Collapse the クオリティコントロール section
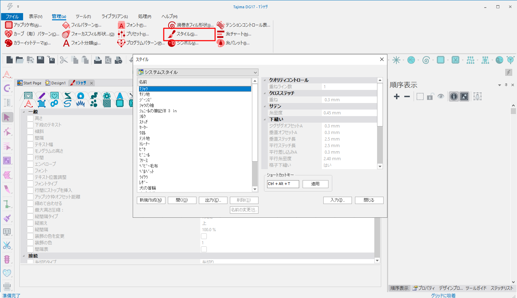517x298 pixels. click(265, 80)
